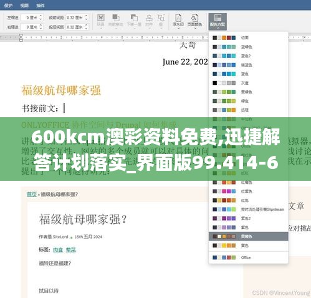Click the indent marker on the horizontal ruler
Viewport: 311px width, 298px height.
point(21,38)
